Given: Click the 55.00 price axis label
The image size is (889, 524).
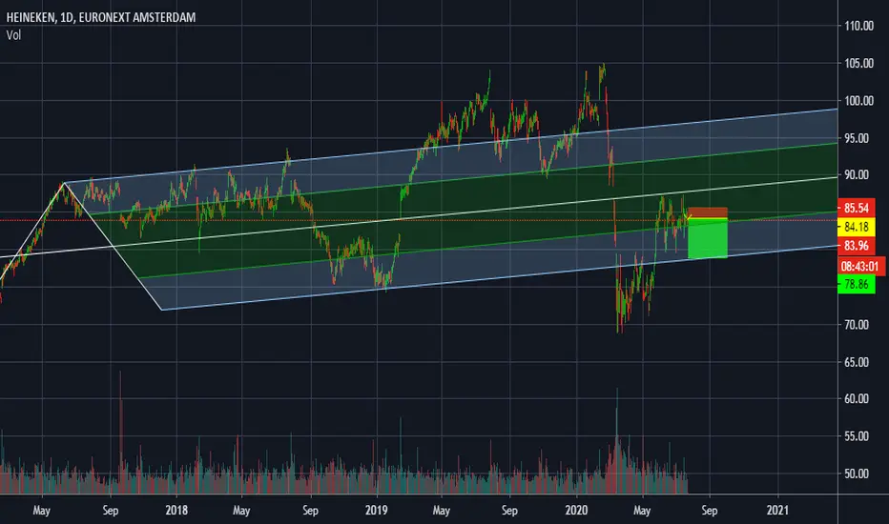Looking at the screenshot, I should coord(857,436).
